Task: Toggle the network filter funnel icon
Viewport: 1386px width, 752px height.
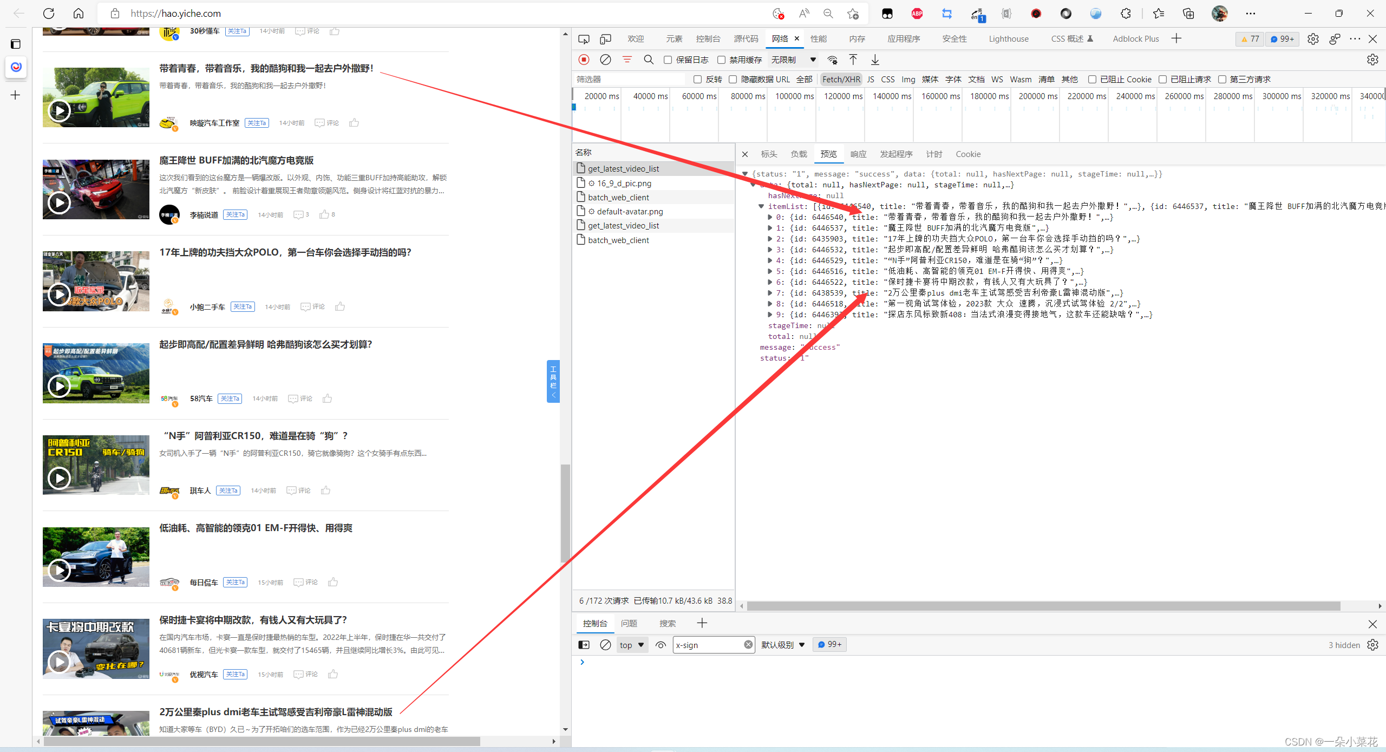Action: click(x=627, y=60)
